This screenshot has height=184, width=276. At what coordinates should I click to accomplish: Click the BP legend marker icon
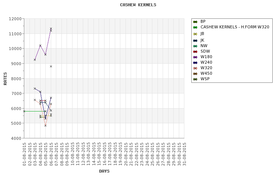pos(195,22)
